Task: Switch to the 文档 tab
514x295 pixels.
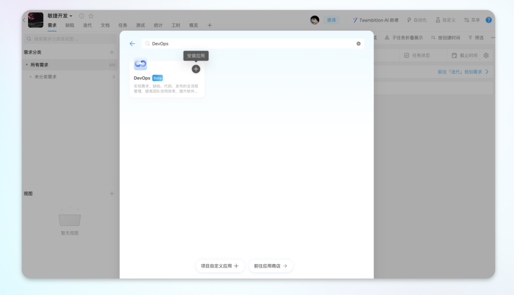Action: (x=105, y=25)
